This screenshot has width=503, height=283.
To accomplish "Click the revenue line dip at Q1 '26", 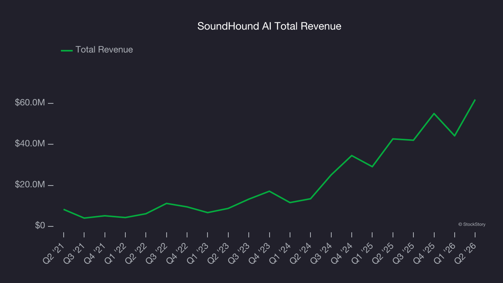I will click(455, 136).
